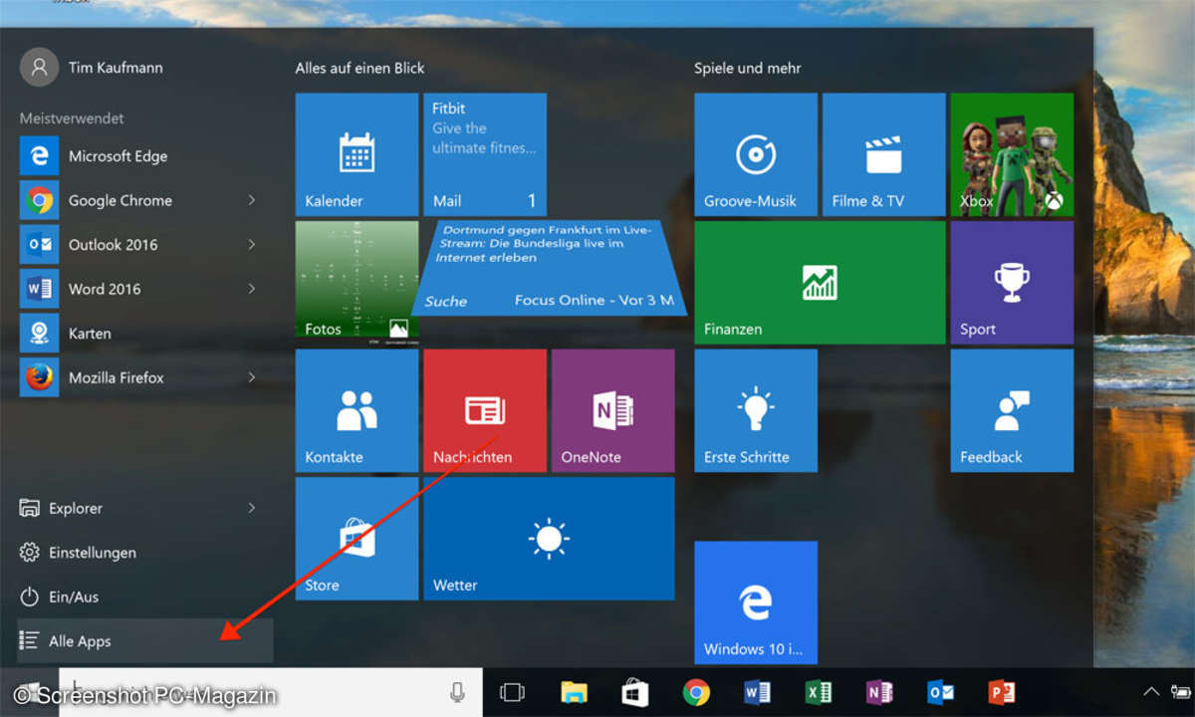Open the Mail tile showing Fitbit
Screen dimensions: 1195x717
click(485, 154)
